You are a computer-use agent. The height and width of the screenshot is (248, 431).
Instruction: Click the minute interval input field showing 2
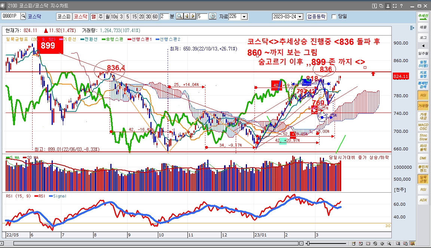164,16
